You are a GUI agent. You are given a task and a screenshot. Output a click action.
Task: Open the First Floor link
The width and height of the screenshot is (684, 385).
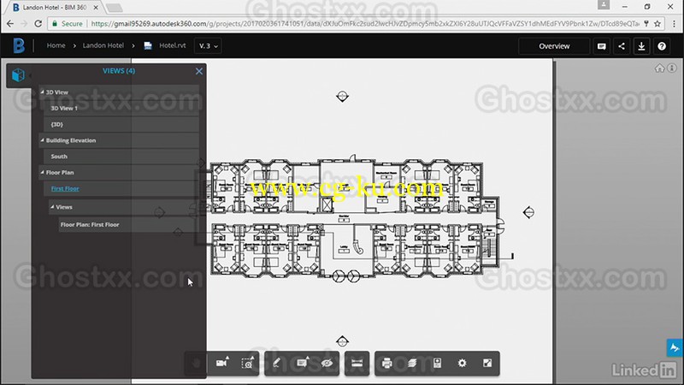(65, 188)
